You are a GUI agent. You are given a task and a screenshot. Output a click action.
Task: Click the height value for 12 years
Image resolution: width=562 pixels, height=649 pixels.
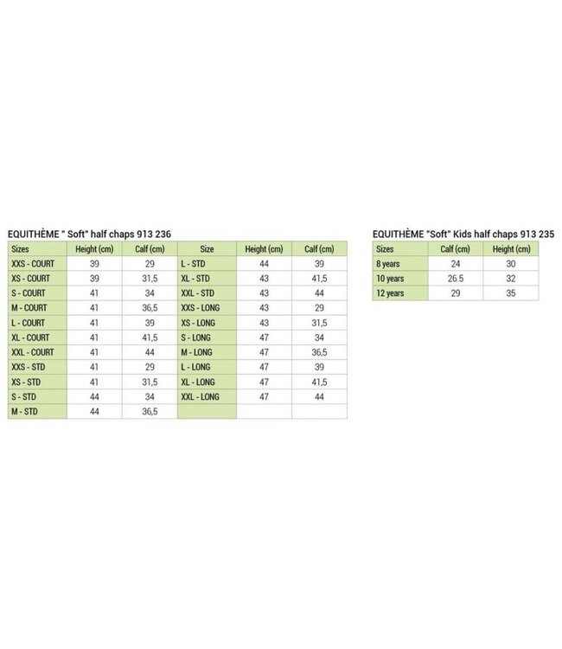[511, 293]
